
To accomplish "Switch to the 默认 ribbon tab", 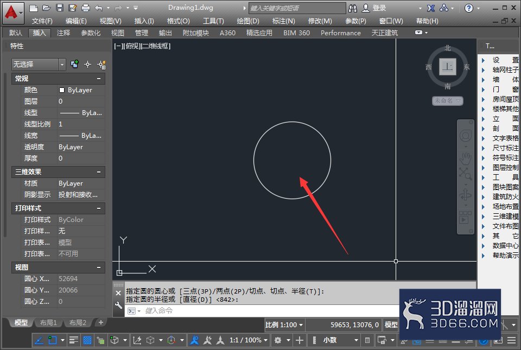I will coord(16,33).
